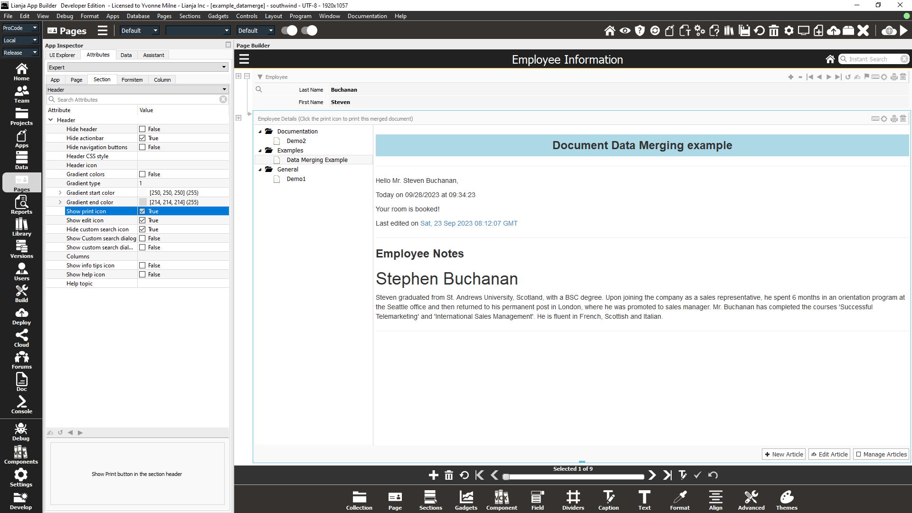The height and width of the screenshot is (513, 912).
Task: Collapse the Examples folder in tree
Action: pyautogui.click(x=260, y=151)
